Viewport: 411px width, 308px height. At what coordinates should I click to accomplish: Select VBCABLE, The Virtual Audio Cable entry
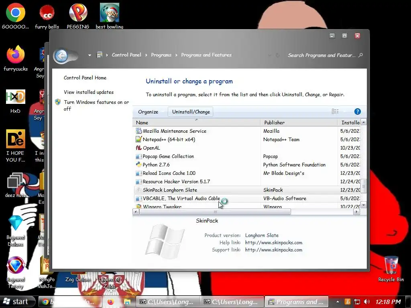click(x=247, y=198)
